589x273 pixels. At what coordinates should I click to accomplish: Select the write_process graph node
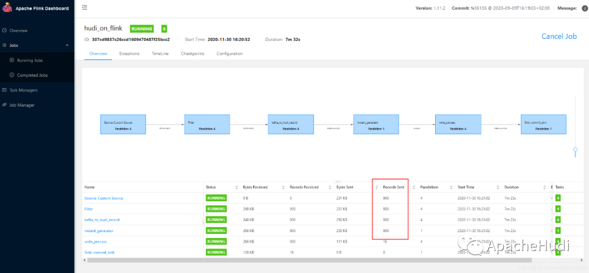coord(458,125)
